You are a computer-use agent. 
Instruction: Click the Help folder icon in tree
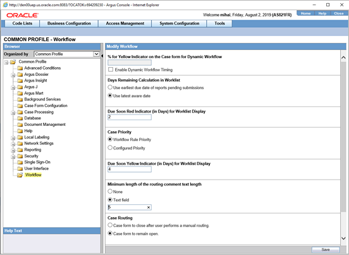(20, 131)
